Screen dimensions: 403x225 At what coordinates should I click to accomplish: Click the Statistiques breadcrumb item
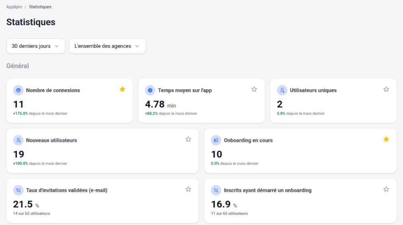point(40,7)
